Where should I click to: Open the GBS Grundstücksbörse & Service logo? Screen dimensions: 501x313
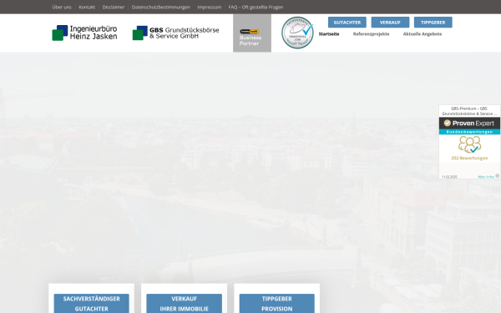(x=175, y=33)
